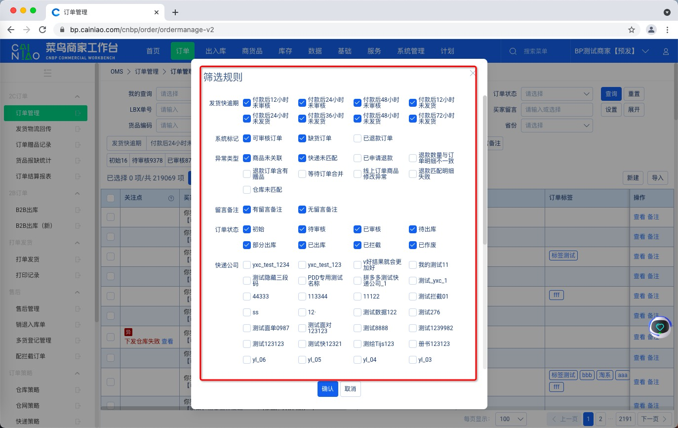
Task: Check the 已退款订单 checkbox
Action: point(358,138)
